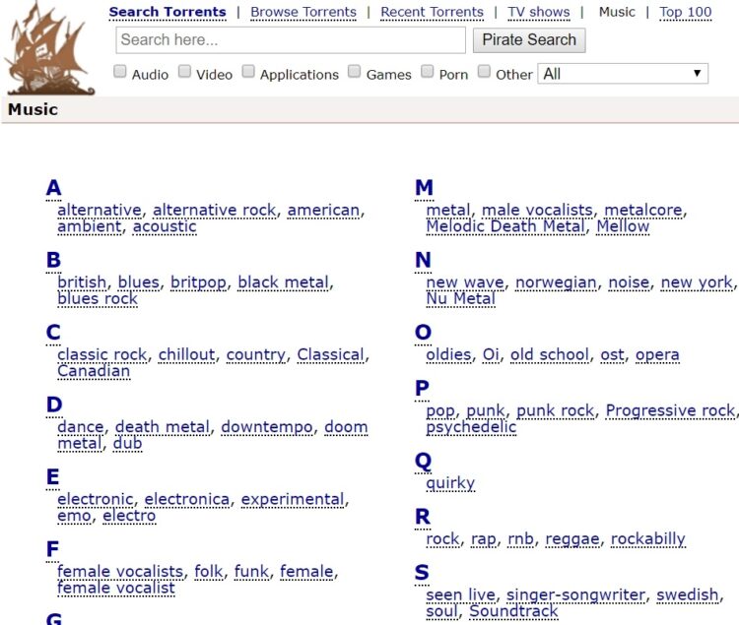This screenshot has height=625, width=739.
Task: Jump to letter M heading
Action: point(424,188)
